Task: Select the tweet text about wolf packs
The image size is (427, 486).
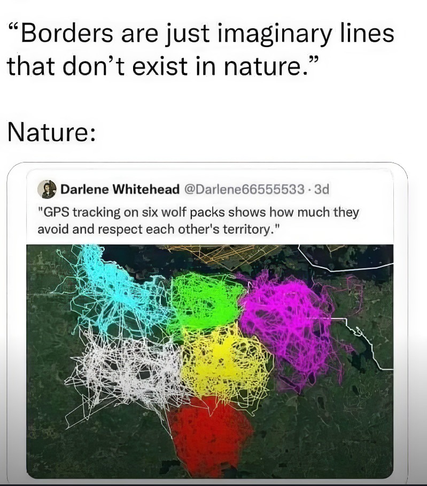Action: (x=198, y=221)
